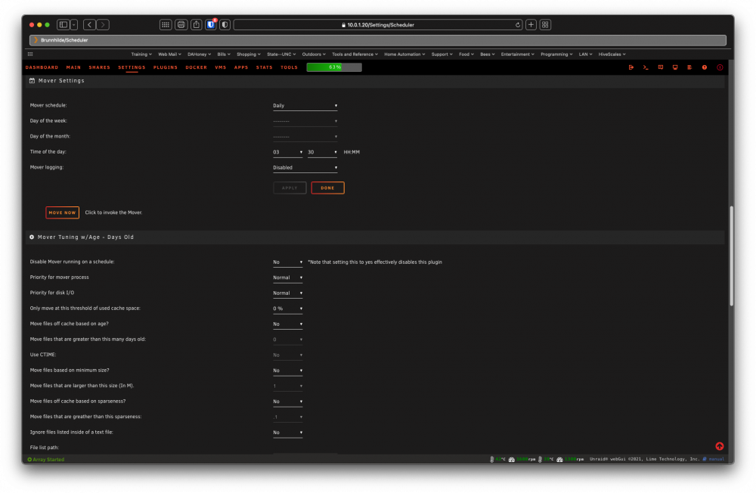Open a new tab with plus icon
Screen dimensions: 756x493
(531, 25)
